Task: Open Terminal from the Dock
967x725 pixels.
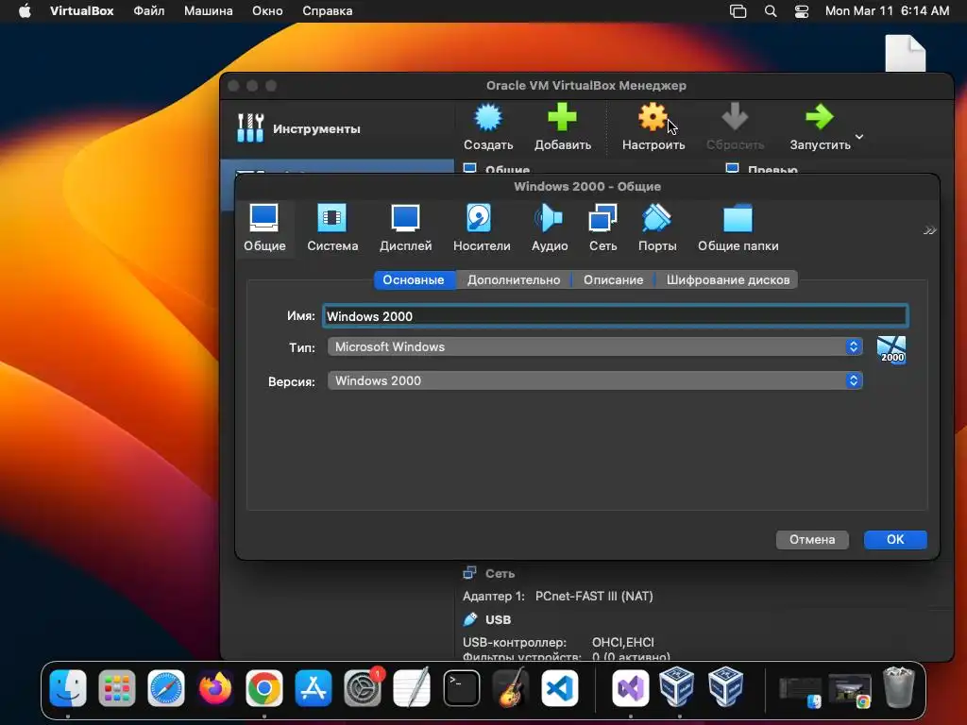Action: point(461,687)
